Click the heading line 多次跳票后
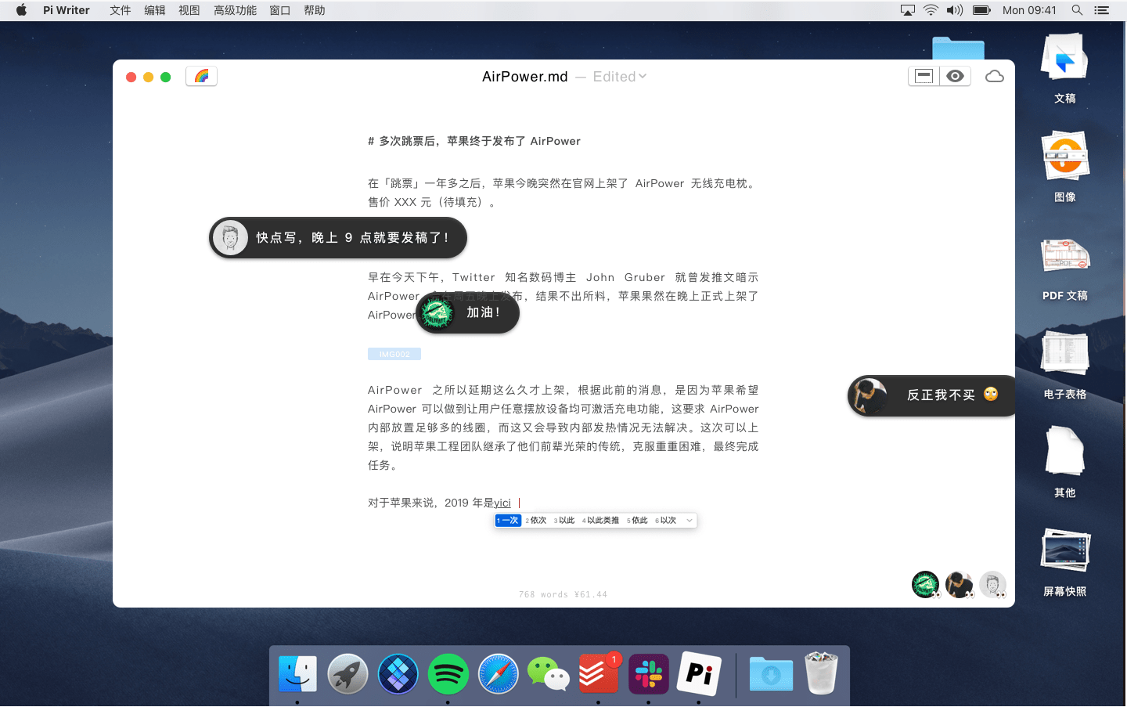Image resolution: width=1127 pixels, height=707 pixels. (474, 141)
